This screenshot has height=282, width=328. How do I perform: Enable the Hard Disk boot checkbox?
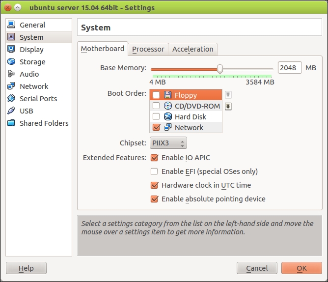coord(156,117)
